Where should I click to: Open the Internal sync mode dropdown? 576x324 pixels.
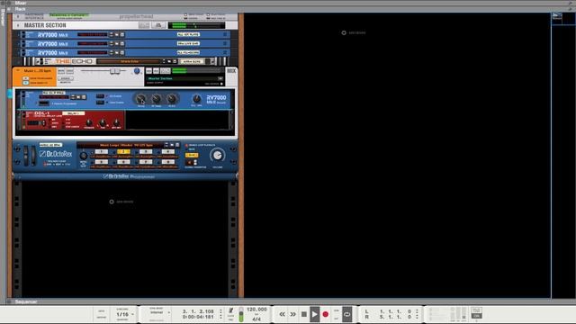[x=160, y=312]
